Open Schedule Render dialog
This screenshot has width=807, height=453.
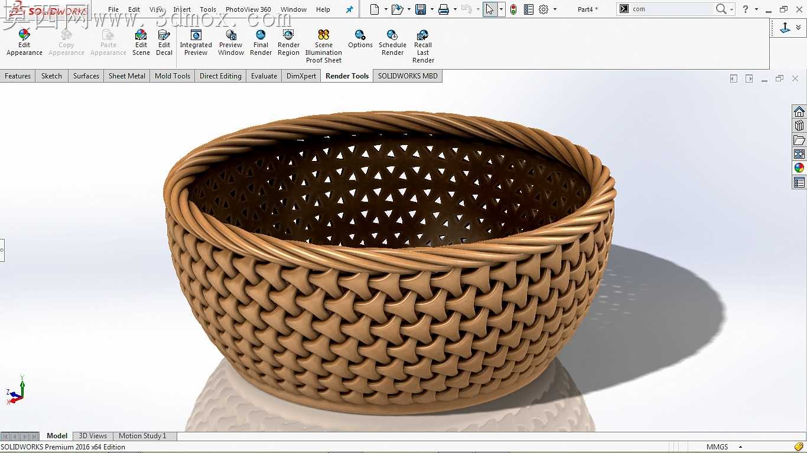pyautogui.click(x=392, y=42)
